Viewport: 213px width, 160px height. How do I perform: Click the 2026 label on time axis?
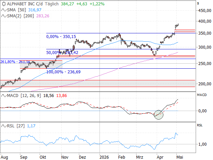[104, 157]
